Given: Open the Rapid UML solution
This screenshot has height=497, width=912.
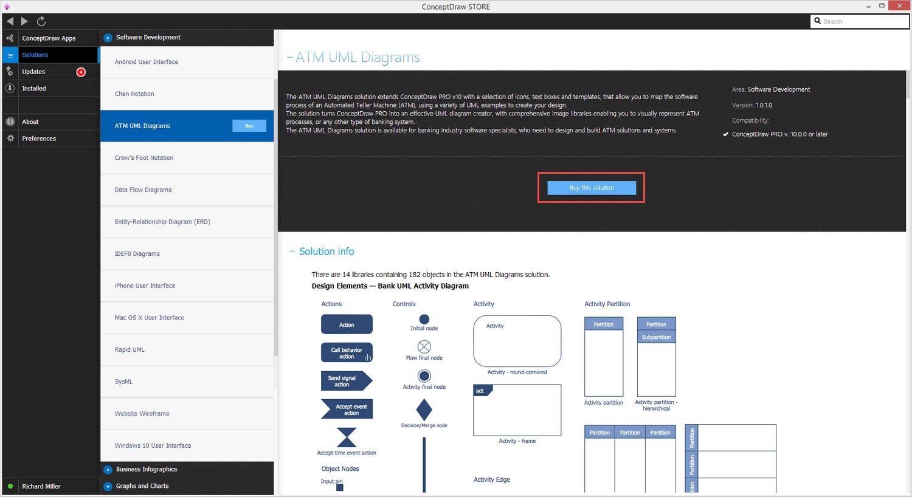Looking at the screenshot, I should coord(187,350).
